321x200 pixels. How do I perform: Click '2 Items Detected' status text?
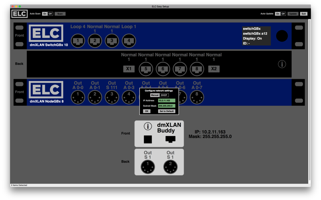(19, 185)
